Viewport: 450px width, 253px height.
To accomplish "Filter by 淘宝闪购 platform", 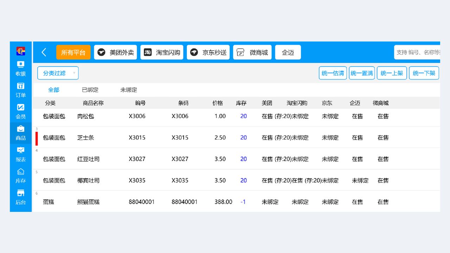I will pyautogui.click(x=162, y=52).
